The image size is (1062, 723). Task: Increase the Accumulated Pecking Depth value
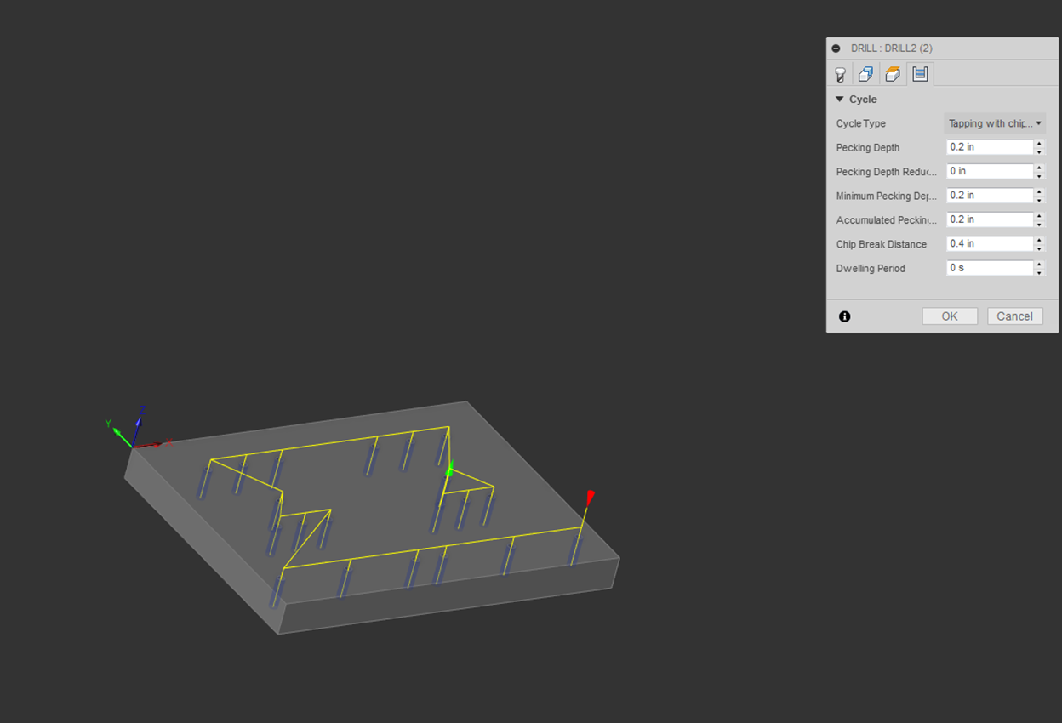(1039, 216)
